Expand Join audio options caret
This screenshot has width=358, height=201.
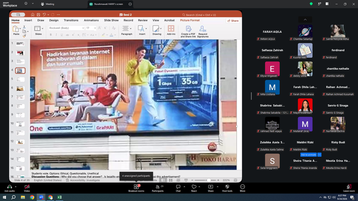[16, 187]
